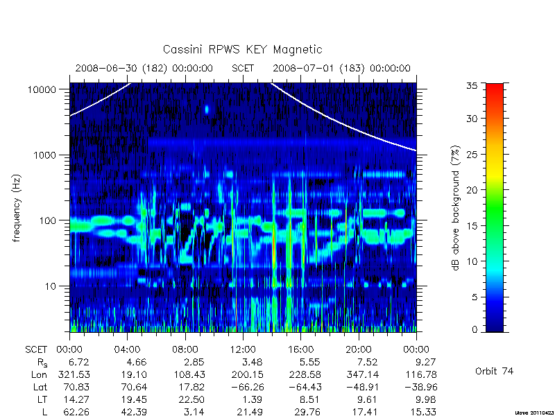555x416 pixels.
Task: Click the 12:00 time tick label
Action: (x=243, y=350)
